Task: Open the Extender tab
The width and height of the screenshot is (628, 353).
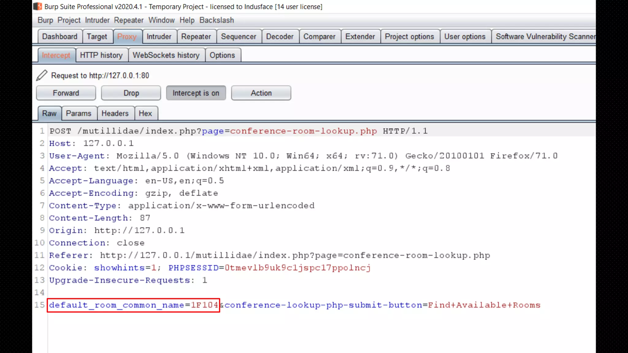Action: tap(360, 36)
